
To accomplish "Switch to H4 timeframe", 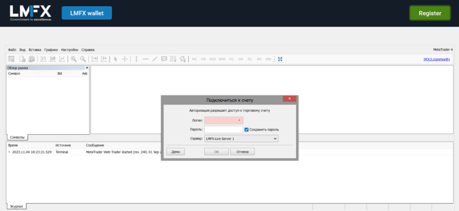I will pos(240,59).
